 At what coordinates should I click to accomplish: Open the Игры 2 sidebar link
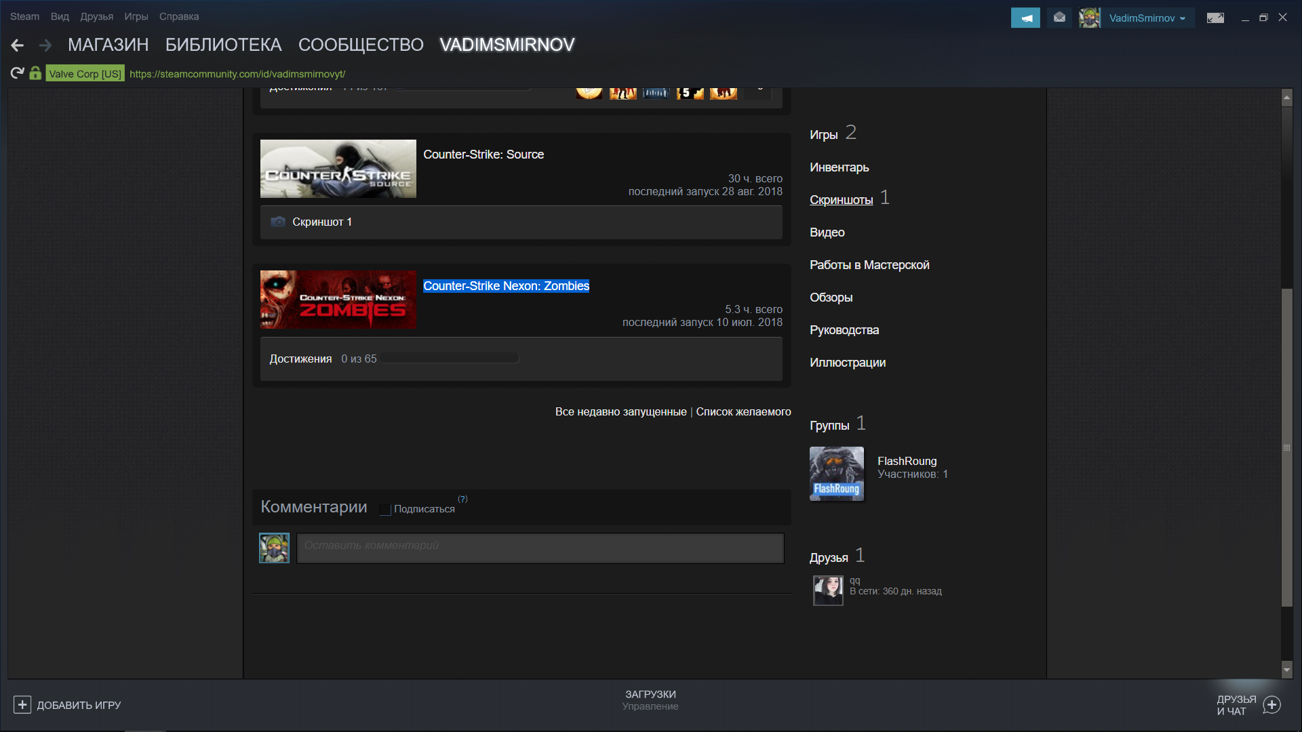833,133
